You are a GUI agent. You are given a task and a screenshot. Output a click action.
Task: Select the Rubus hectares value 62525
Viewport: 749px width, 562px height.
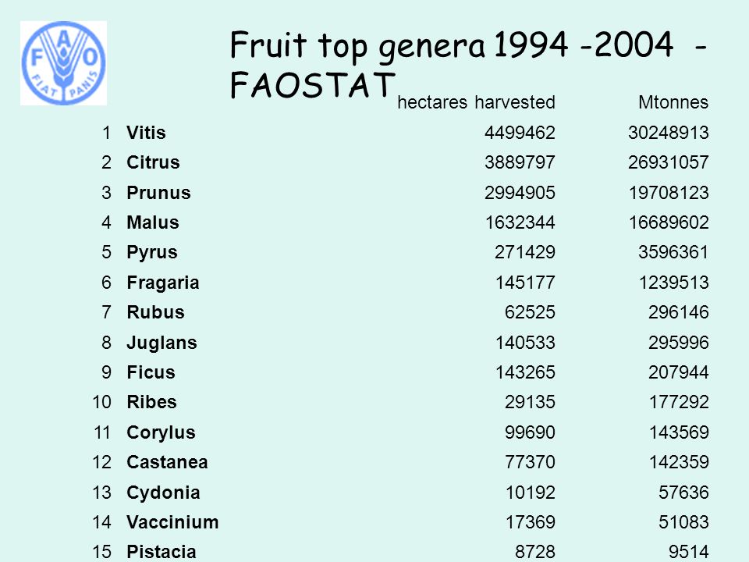point(531,312)
